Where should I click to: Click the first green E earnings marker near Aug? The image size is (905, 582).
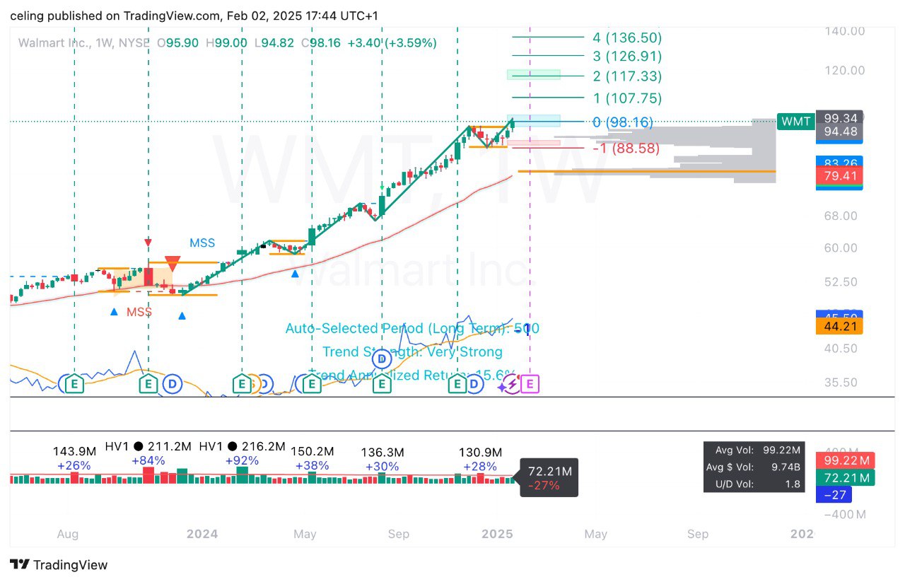tap(74, 384)
